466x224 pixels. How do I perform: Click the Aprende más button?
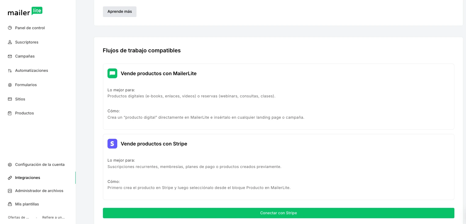[x=120, y=12]
